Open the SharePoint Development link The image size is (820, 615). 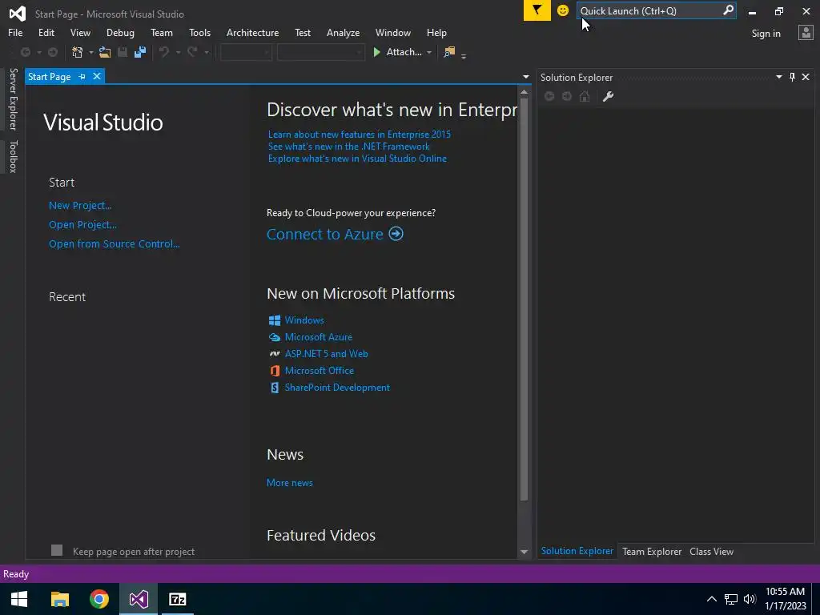pos(337,388)
